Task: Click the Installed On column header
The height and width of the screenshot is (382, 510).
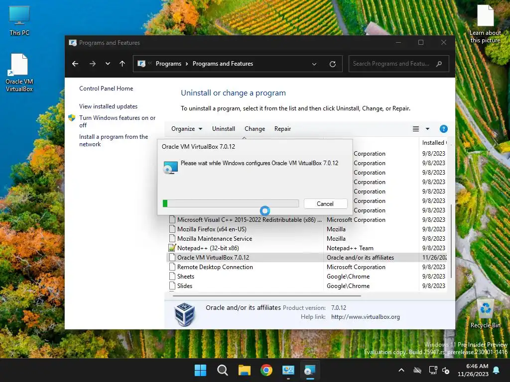Action: click(x=434, y=143)
